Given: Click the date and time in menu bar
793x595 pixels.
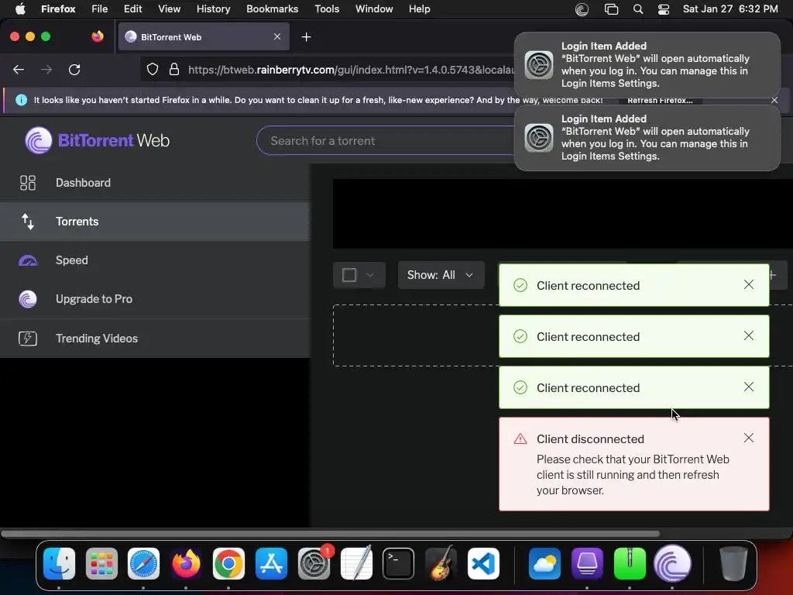Looking at the screenshot, I should pyautogui.click(x=729, y=9).
